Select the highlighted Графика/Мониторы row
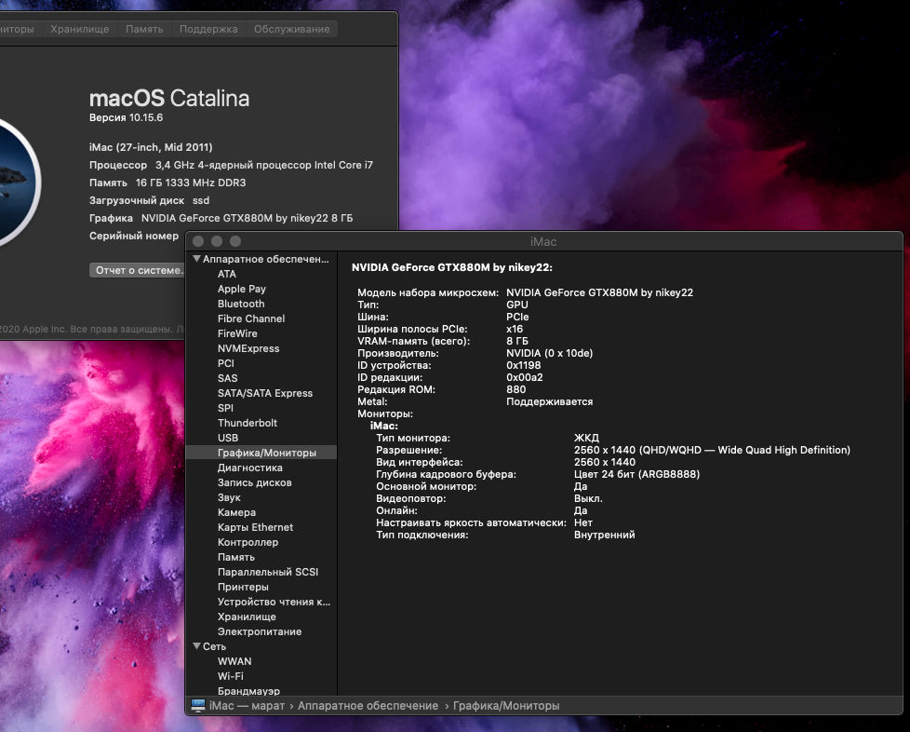 261,453
